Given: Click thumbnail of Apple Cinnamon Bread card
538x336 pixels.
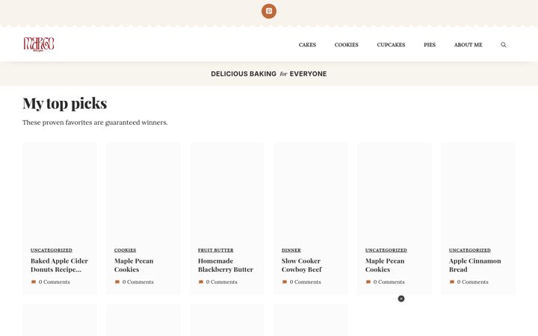Looking at the screenshot, I should click(x=478, y=192).
